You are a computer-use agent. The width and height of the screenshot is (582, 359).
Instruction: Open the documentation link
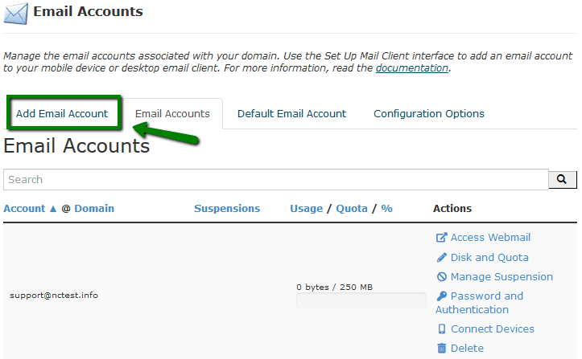point(411,68)
